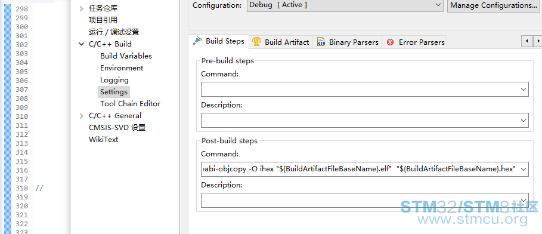542x234 pixels.
Task: Click the Error Parsers red icon
Action: [x=391, y=42]
